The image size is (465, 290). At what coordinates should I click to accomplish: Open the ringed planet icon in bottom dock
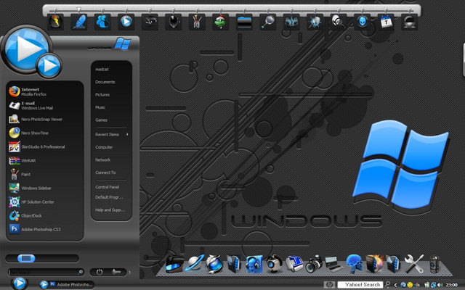[194, 264]
